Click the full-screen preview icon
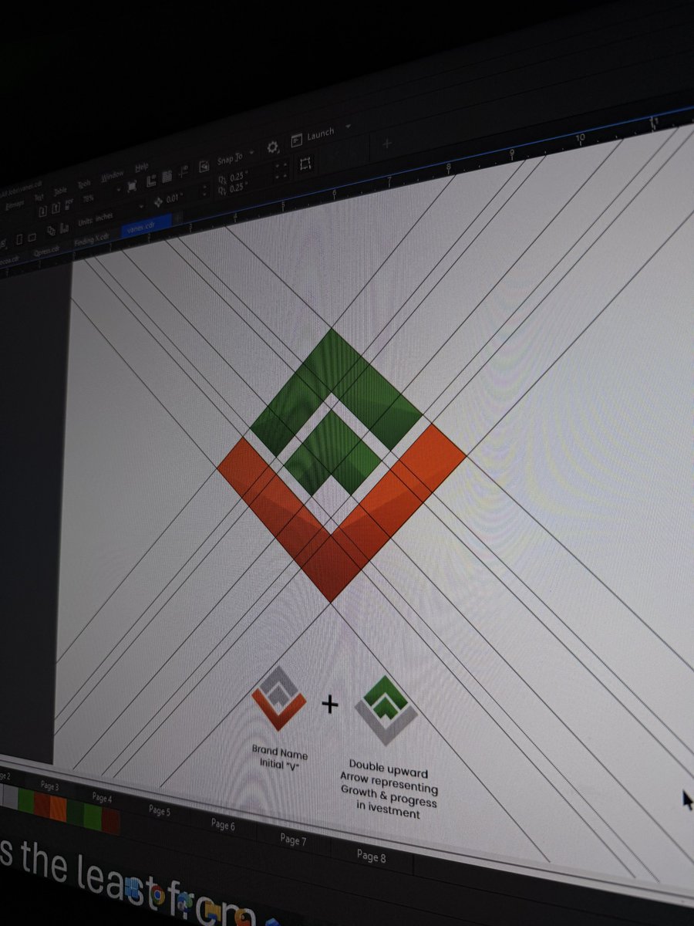This screenshot has width=694, height=926. 132,186
